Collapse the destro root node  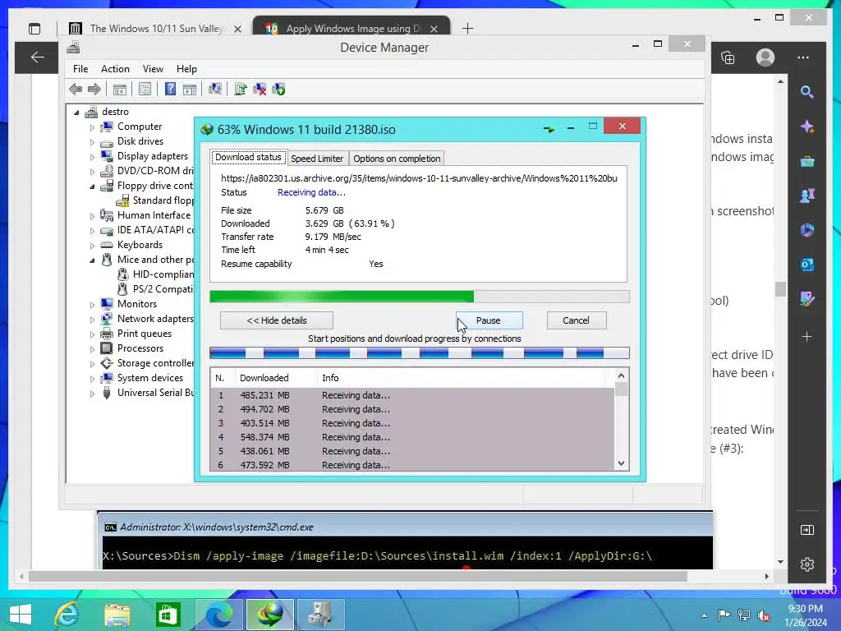tap(76, 112)
